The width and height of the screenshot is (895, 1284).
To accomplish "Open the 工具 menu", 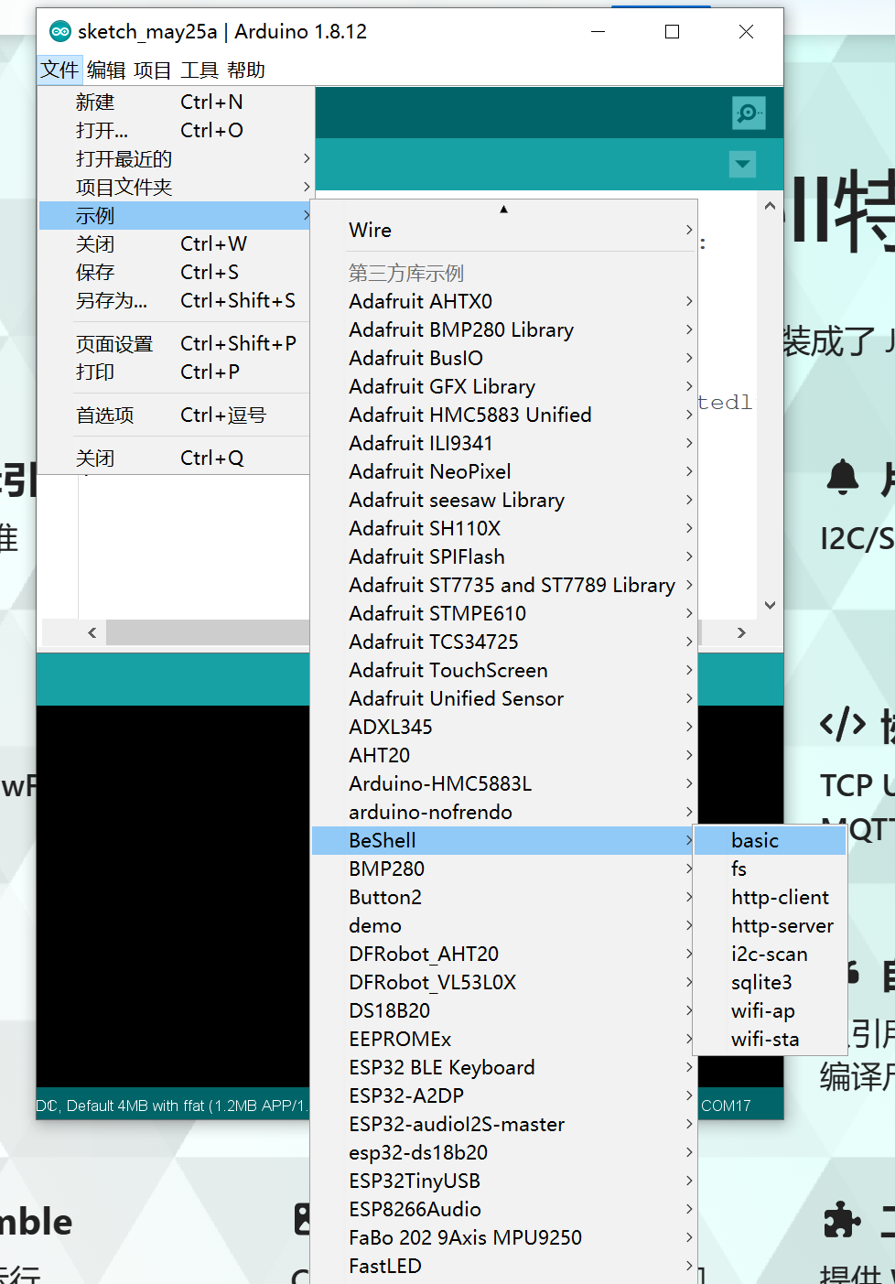I will click(199, 70).
